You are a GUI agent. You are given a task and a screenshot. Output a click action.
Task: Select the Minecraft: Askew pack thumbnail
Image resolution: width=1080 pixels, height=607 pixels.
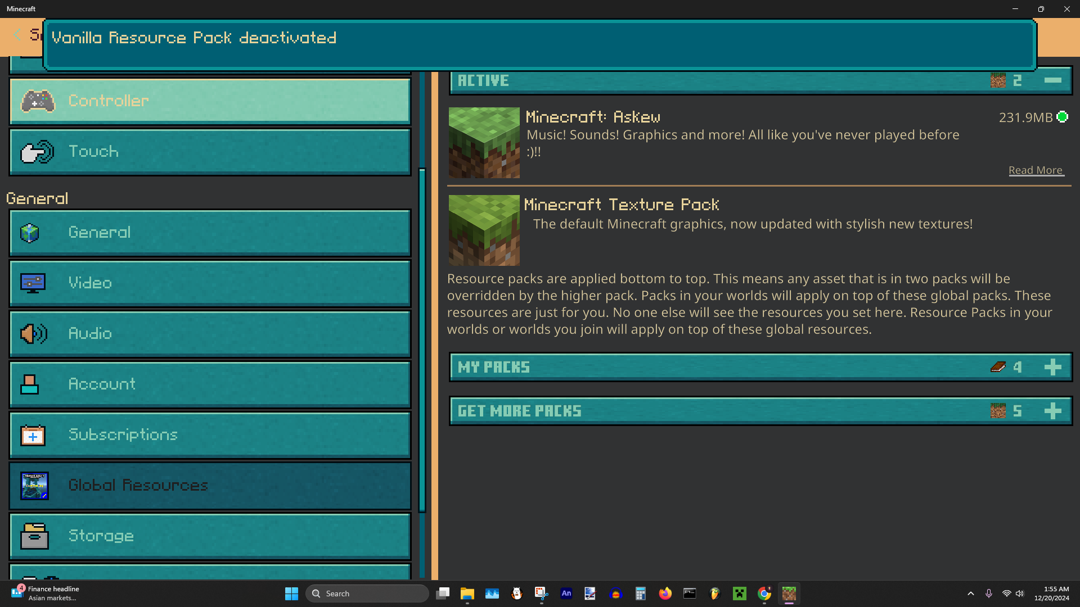click(484, 143)
